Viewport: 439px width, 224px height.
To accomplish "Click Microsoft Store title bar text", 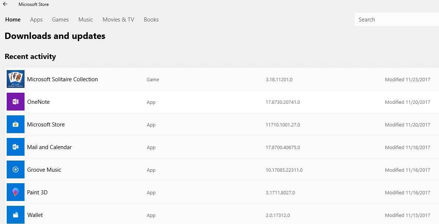I will 33,4.
